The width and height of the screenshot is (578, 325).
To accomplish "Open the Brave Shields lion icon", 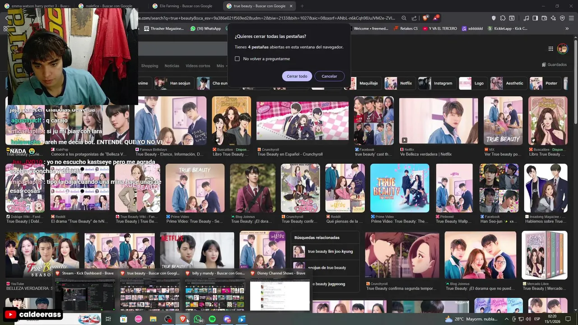I will tap(425, 18).
